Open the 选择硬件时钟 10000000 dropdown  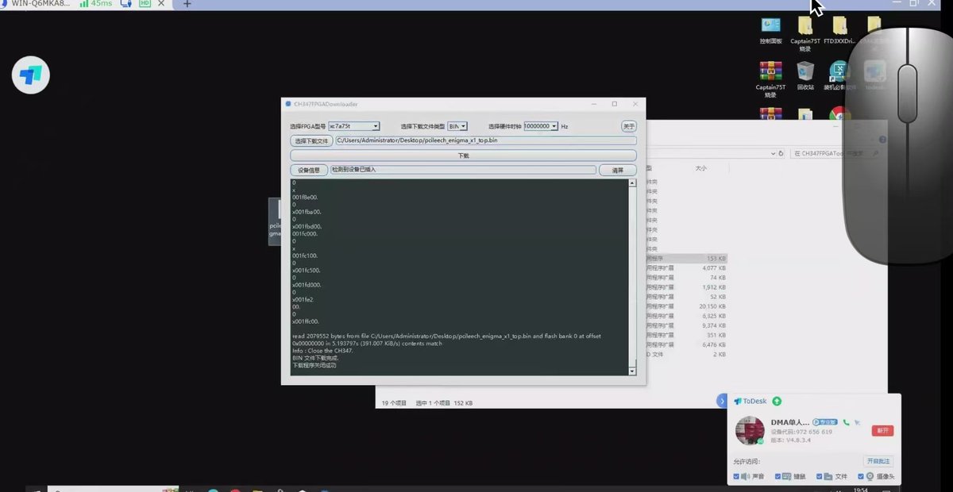(541, 126)
